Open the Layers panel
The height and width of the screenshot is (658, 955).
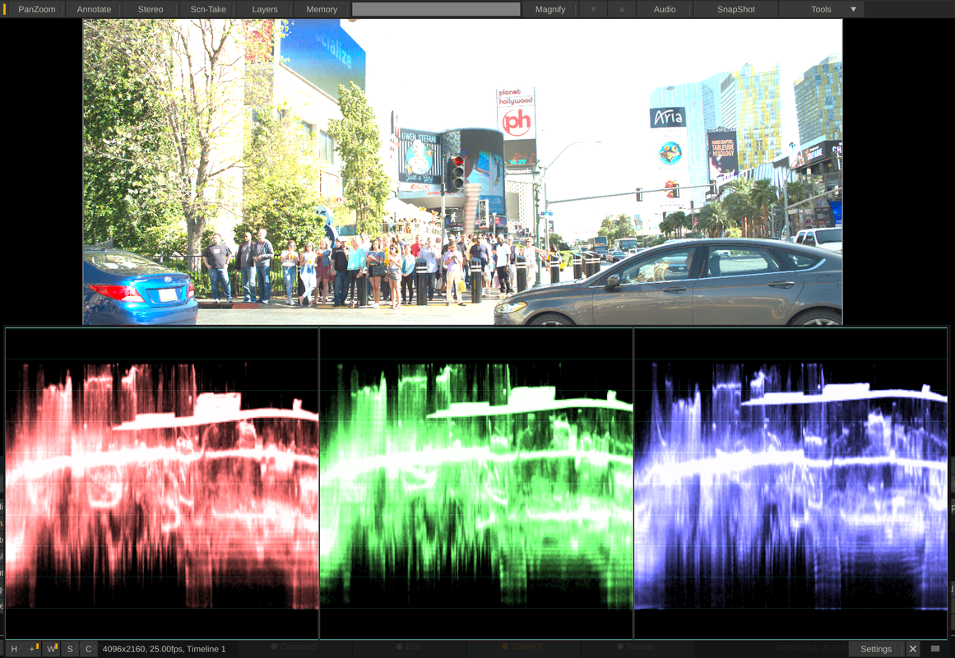click(264, 9)
